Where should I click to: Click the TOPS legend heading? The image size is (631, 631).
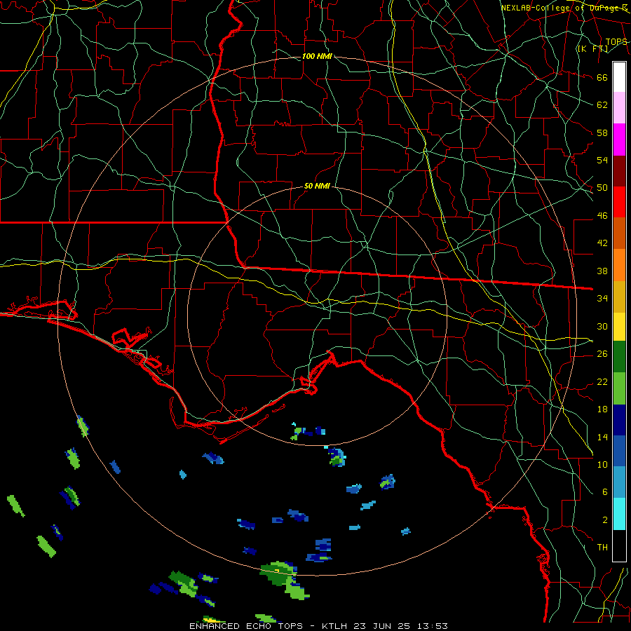(616, 42)
